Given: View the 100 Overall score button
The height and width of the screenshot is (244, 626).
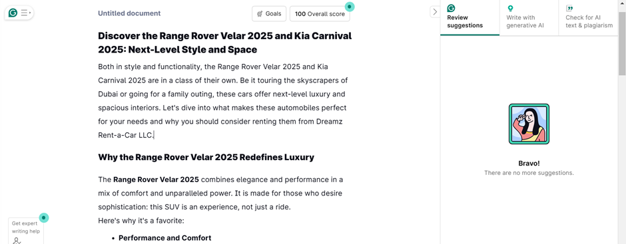Looking at the screenshot, I should [x=320, y=13].
